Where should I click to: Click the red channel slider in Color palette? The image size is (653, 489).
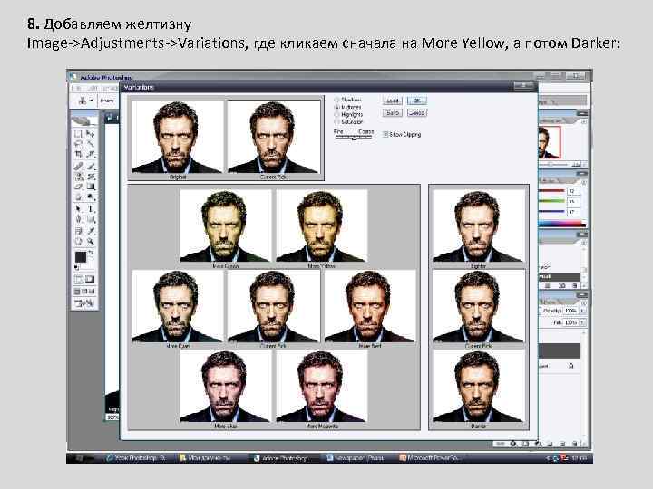pyautogui.click(x=552, y=191)
